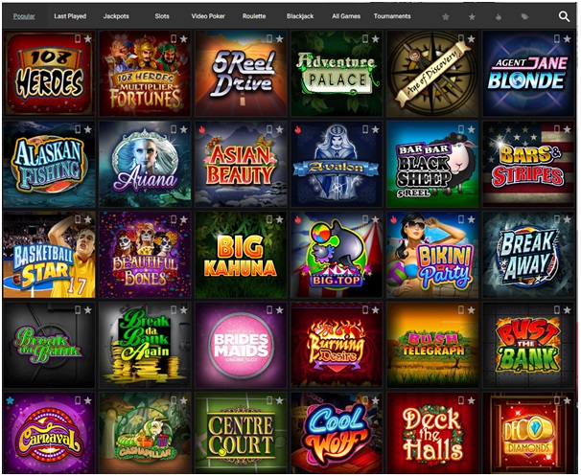
Task: Launch the Big Kahuna game thumbnail
Action: [x=242, y=255]
